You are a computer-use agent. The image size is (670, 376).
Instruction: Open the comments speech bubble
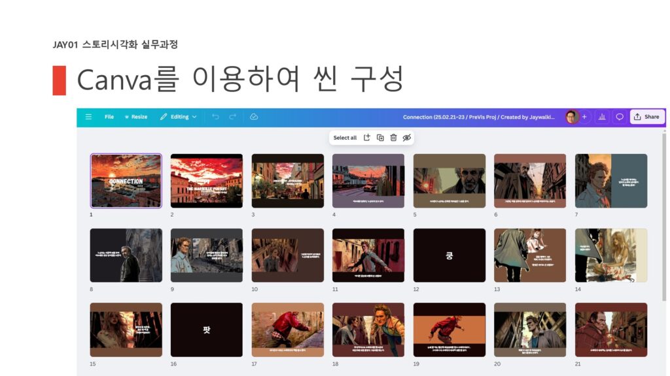coord(620,117)
